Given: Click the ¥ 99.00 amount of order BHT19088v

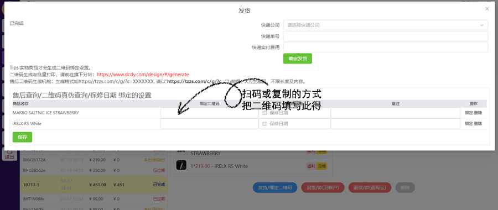Looking at the screenshot, I should coord(96,199).
